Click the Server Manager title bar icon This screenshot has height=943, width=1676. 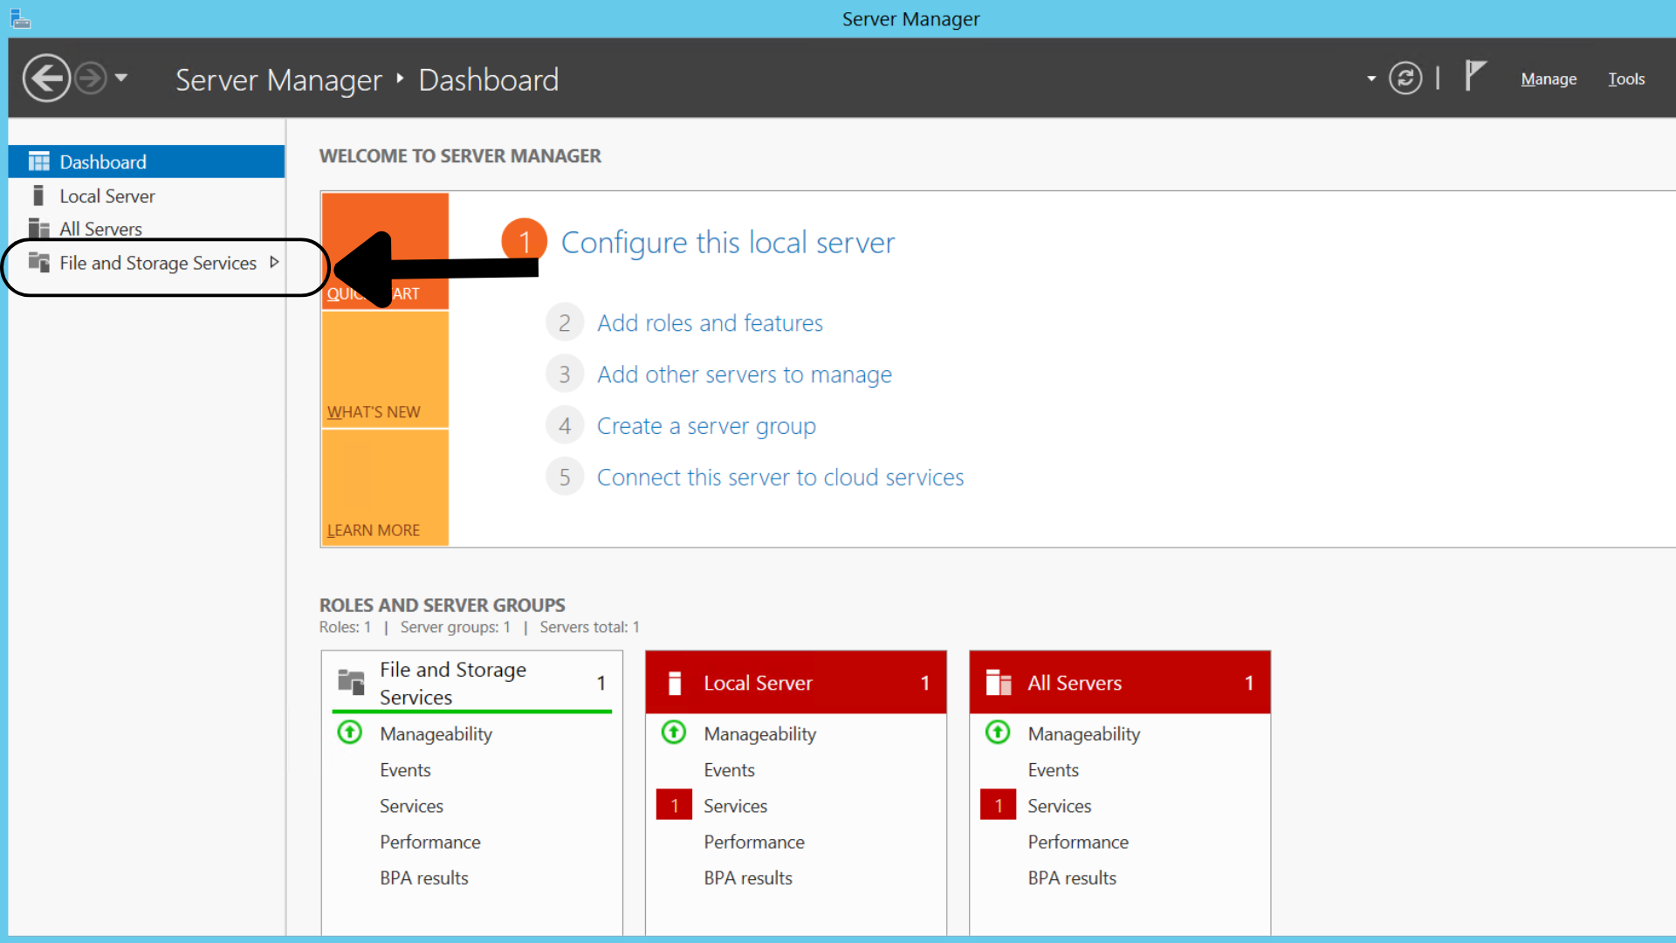(21, 18)
